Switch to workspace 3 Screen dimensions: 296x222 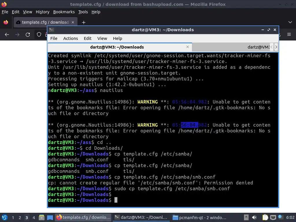pyautogui.click(x=27, y=218)
